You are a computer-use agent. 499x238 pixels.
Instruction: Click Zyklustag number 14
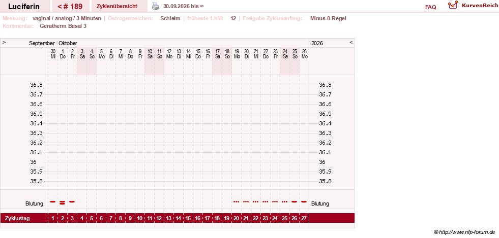pos(179,218)
